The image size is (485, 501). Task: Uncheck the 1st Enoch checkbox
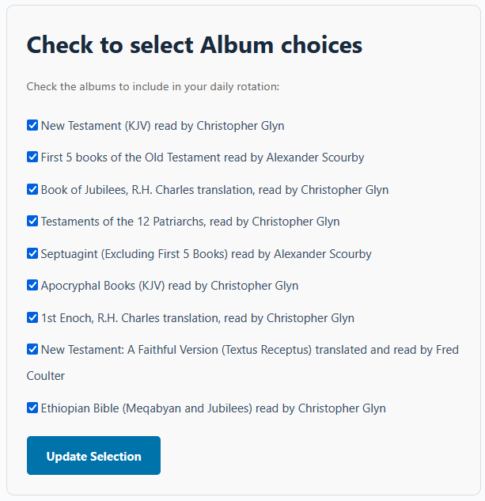tap(32, 317)
